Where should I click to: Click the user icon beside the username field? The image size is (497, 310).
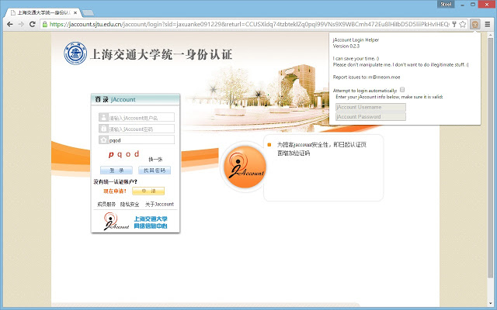point(103,117)
